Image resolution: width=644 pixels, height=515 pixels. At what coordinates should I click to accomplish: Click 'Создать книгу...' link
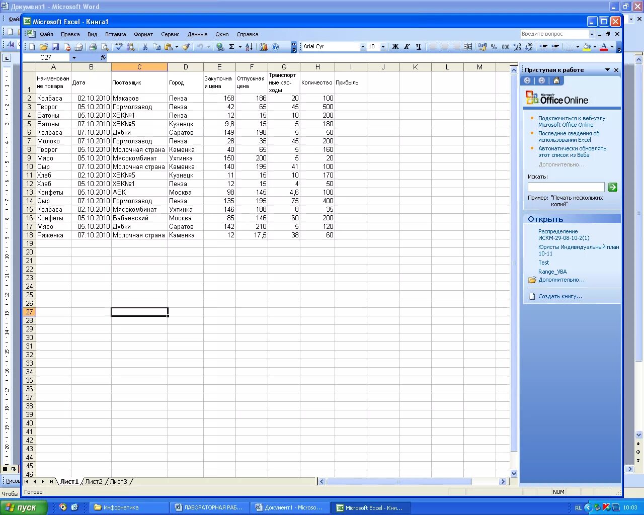(560, 296)
